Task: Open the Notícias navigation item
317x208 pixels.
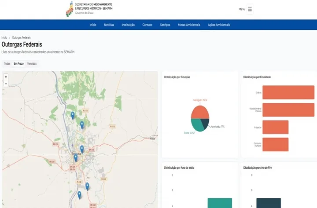Action: pyautogui.click(x=109, y=25)
